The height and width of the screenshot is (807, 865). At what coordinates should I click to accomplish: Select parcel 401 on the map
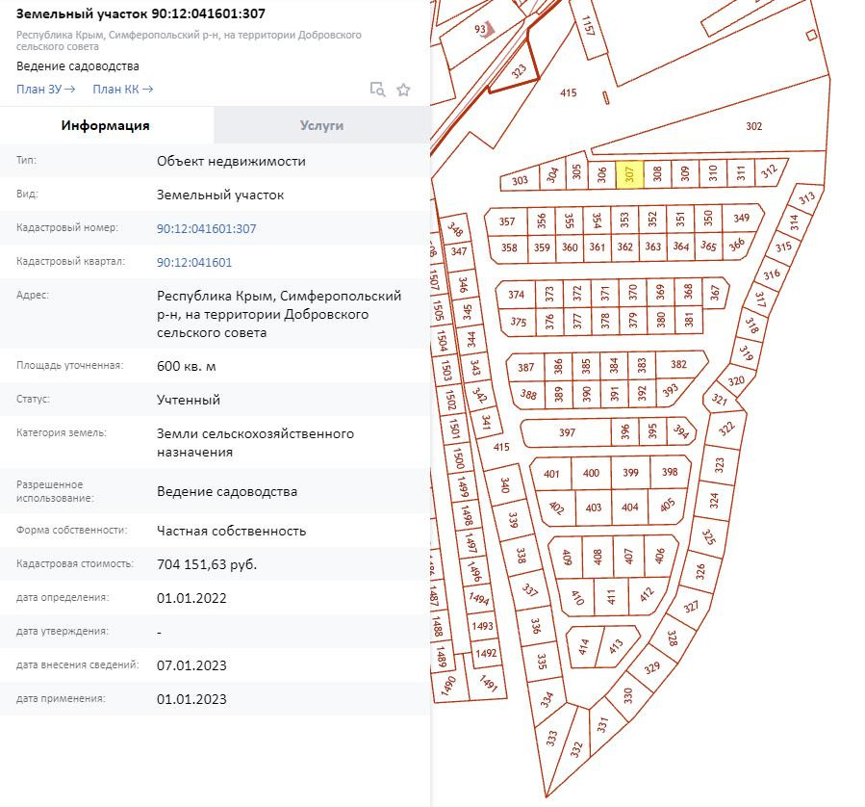551,474
